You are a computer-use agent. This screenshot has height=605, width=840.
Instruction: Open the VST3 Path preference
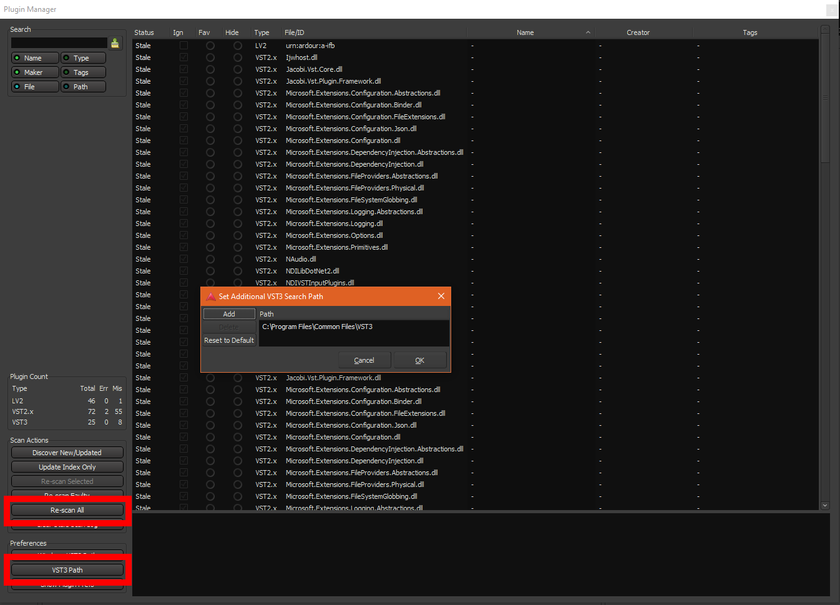67,570
